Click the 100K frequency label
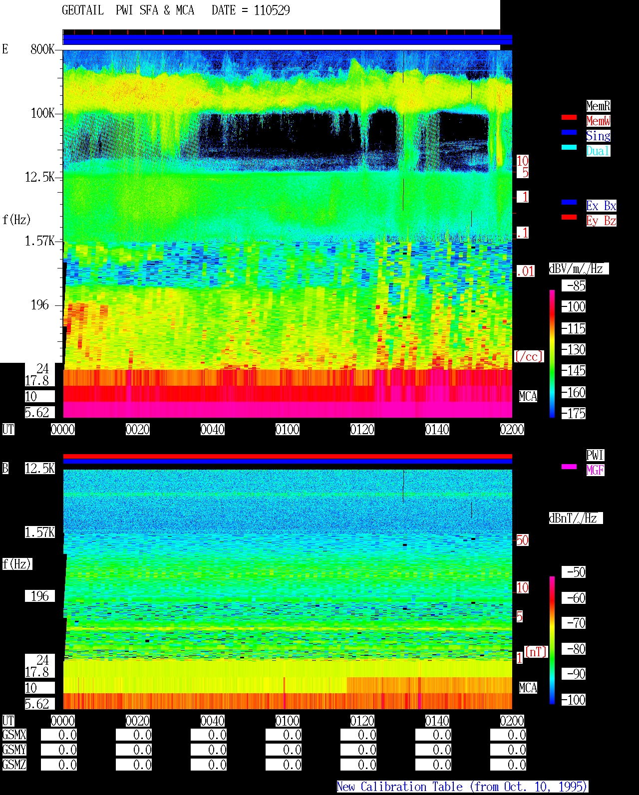This screenshot has width=639, height=795. pos(42,113)
